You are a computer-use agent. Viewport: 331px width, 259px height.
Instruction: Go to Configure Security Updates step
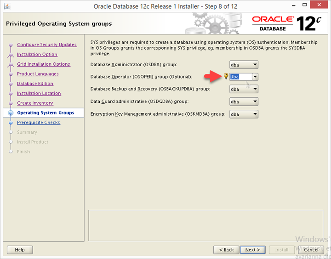pos(47,45)
